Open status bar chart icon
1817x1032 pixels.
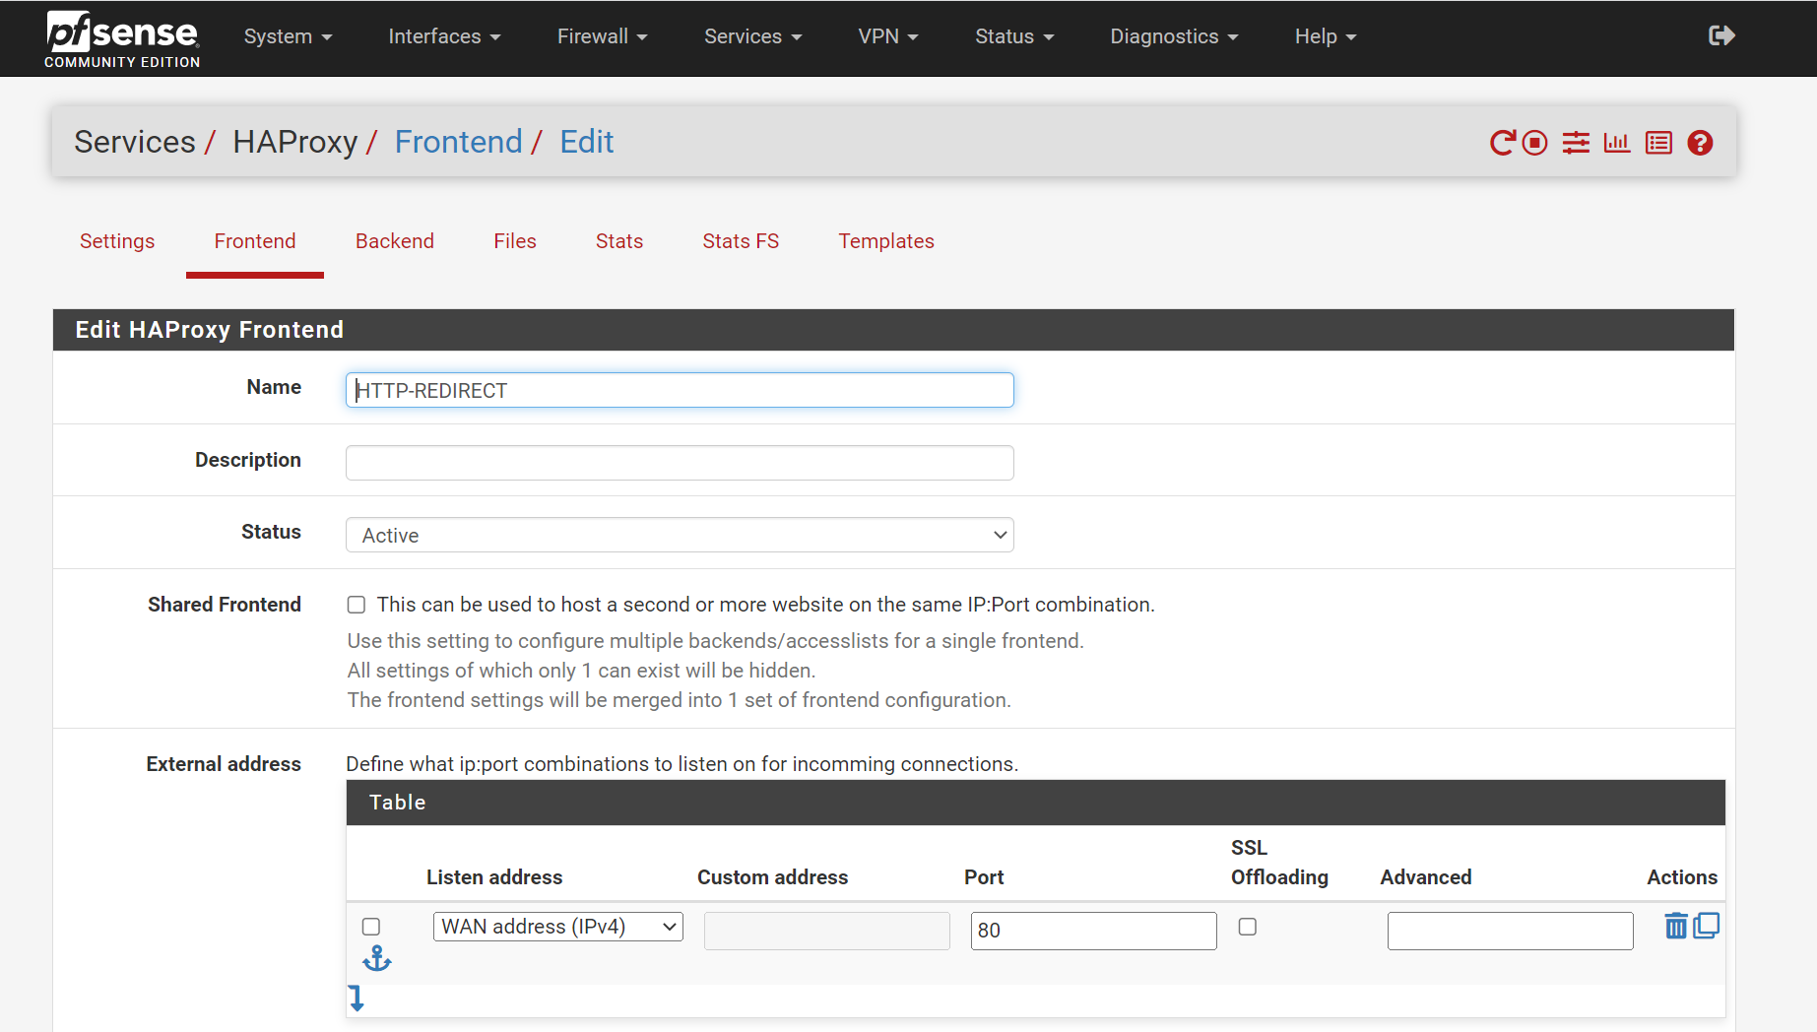[x=1617, y=143]
